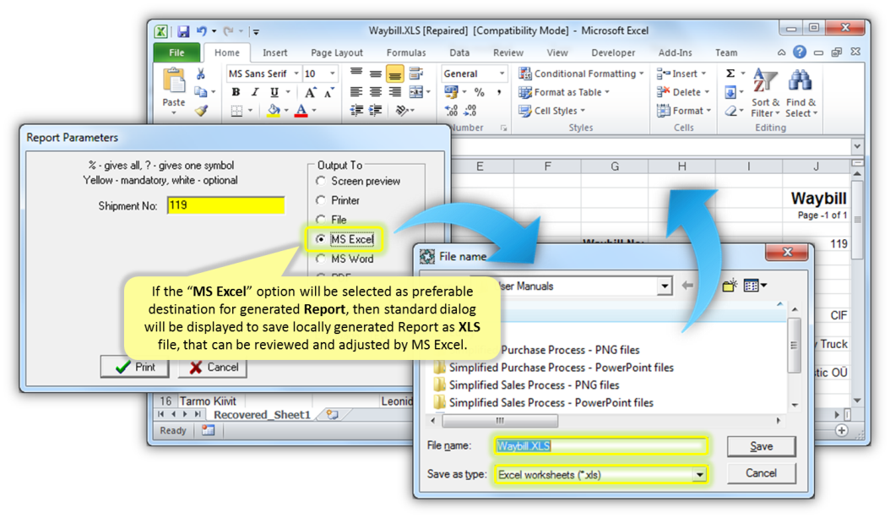The height and width of the screenshot is (518, 890).
Task: Switch to the Data ribbon tab
Action: (459, 52)
